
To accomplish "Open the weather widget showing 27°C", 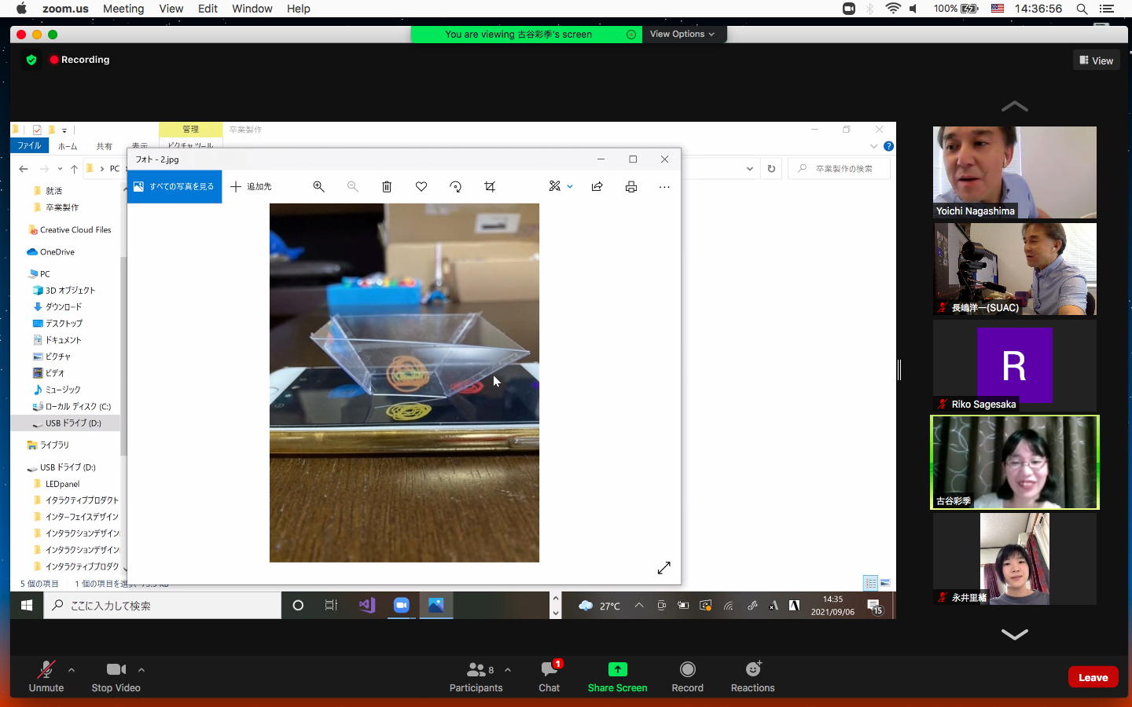I will coord(599,606).
